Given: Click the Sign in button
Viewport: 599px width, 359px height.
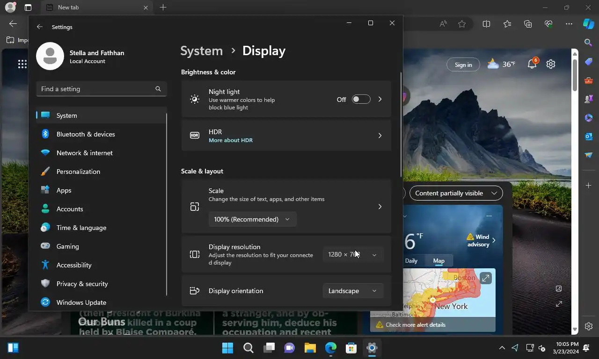Looking at the screenshot, I should point(463,65).
